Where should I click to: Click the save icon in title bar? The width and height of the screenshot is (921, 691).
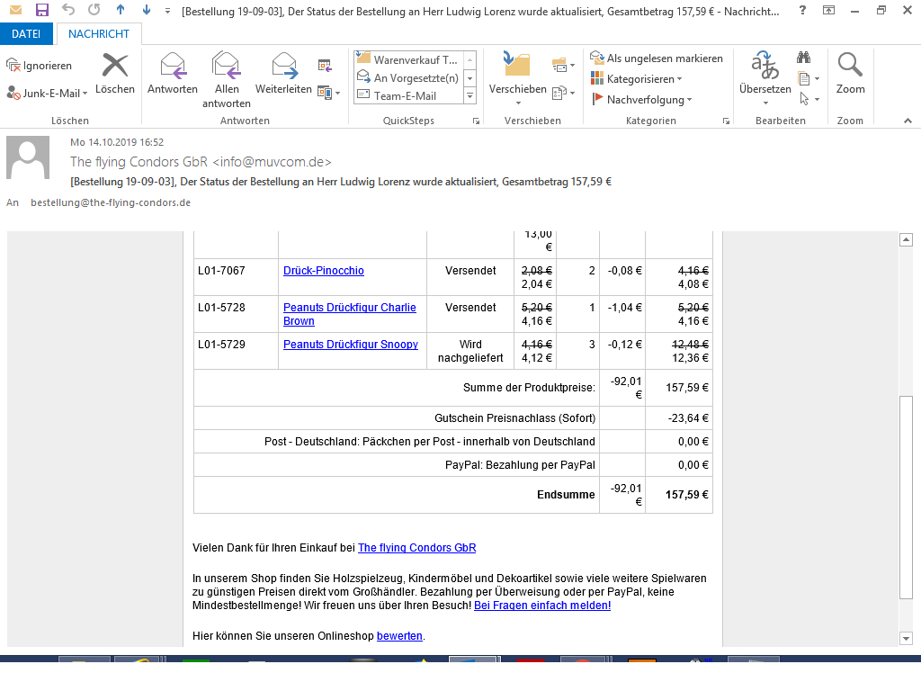click(x=42, y=11)
